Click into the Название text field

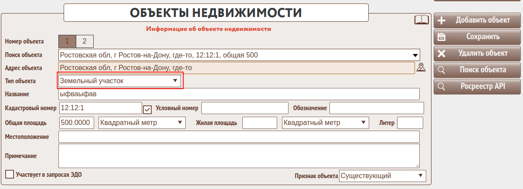tap(238, 94)
